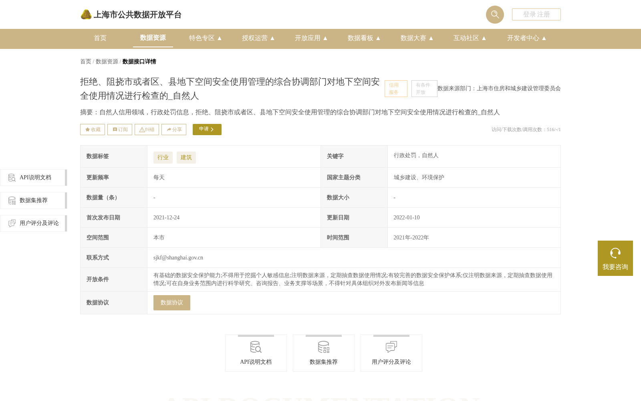The width and height of the screenshot is (641, 401).
Task: Click the 开放条件 description text
Action: point(353,279)
